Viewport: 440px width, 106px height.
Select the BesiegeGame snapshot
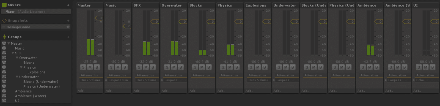point(36,27)
